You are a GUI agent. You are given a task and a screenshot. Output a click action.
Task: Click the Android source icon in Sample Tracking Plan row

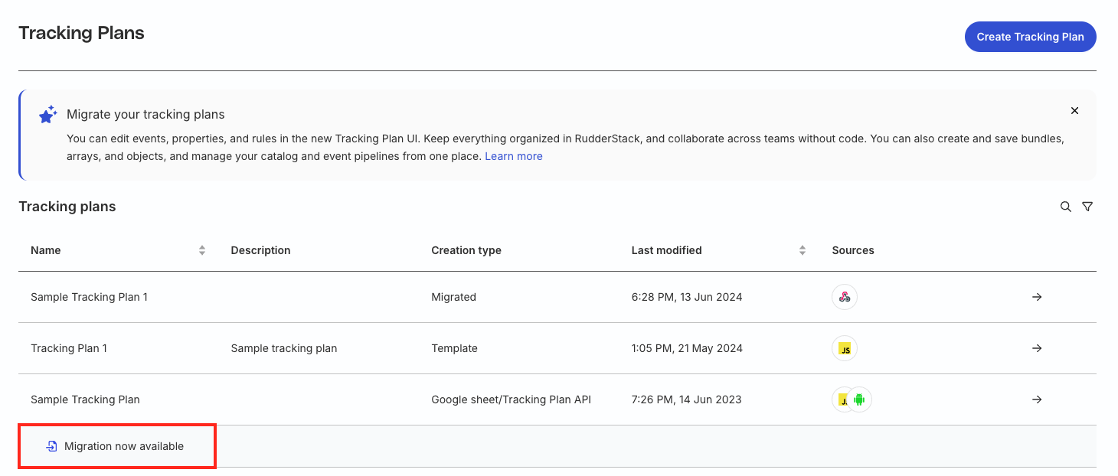[x=860, y=399]
